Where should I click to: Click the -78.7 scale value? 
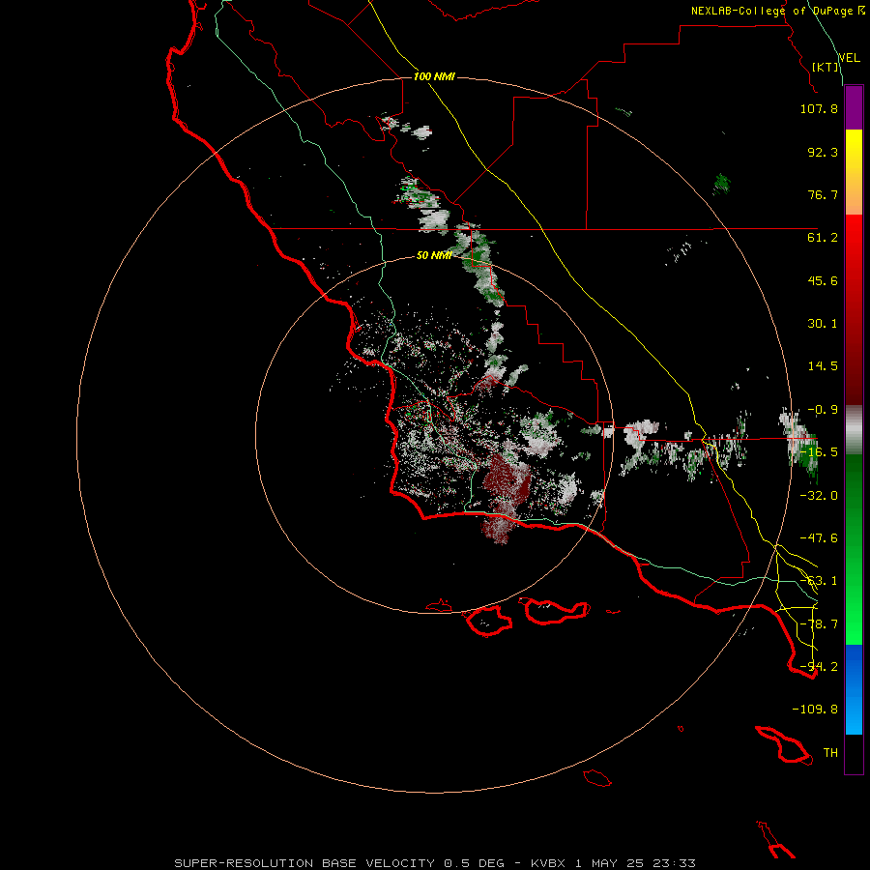[x=819, y=624]
